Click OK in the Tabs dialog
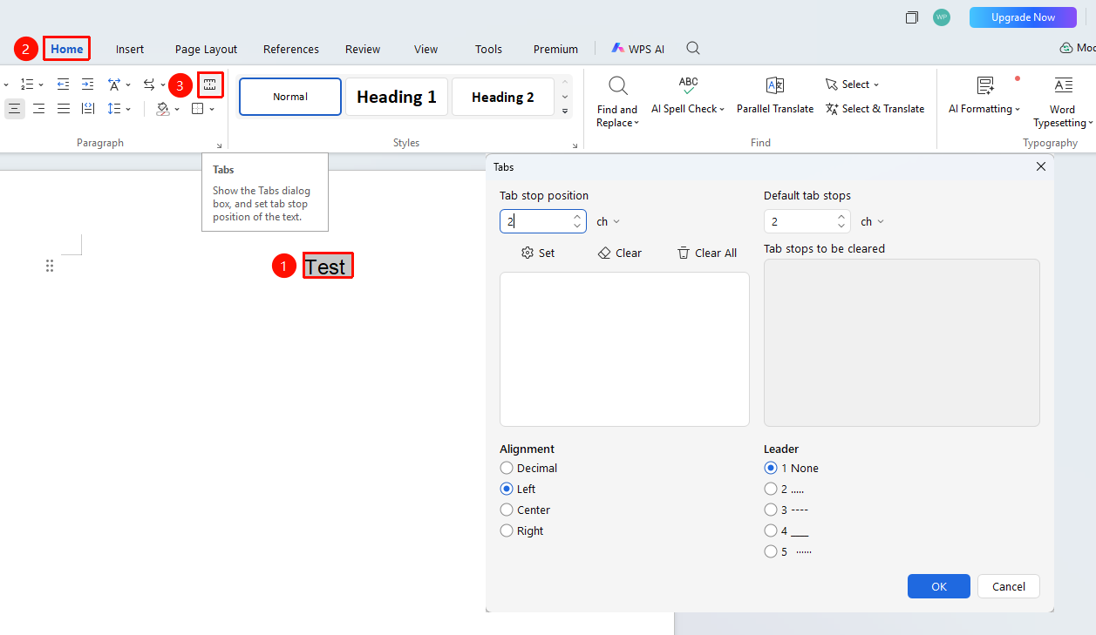This screenshot has height=635, width=1096. pyautogui.click(x=939, y=586)
